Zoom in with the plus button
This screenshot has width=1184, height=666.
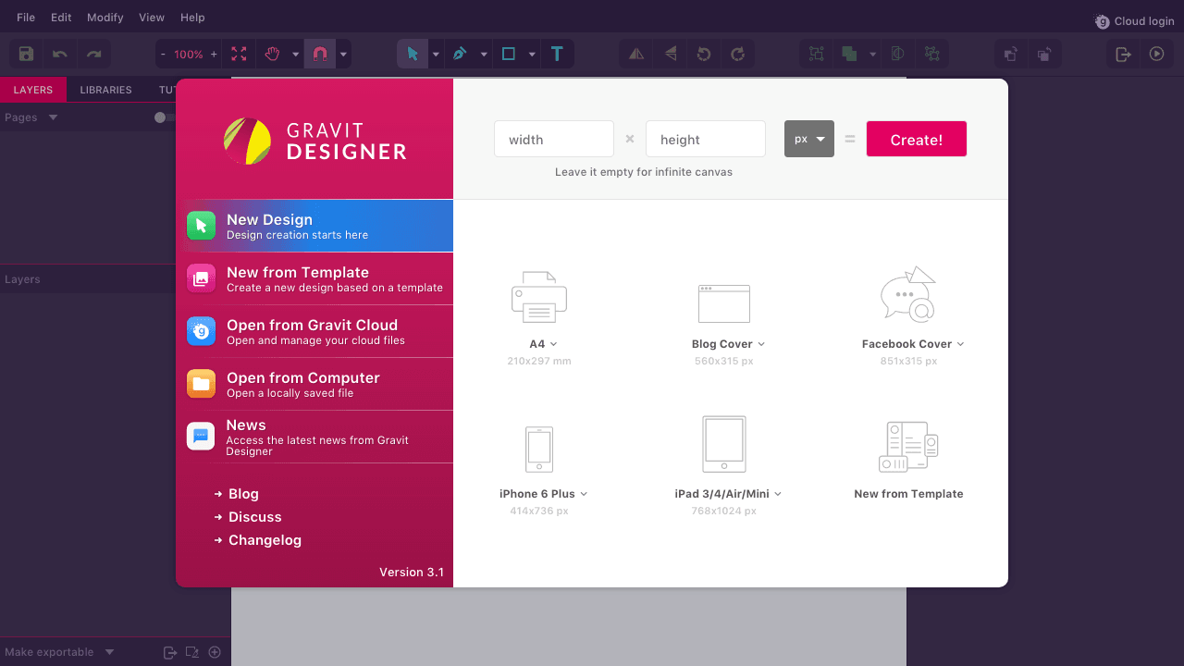click(214, 55)
